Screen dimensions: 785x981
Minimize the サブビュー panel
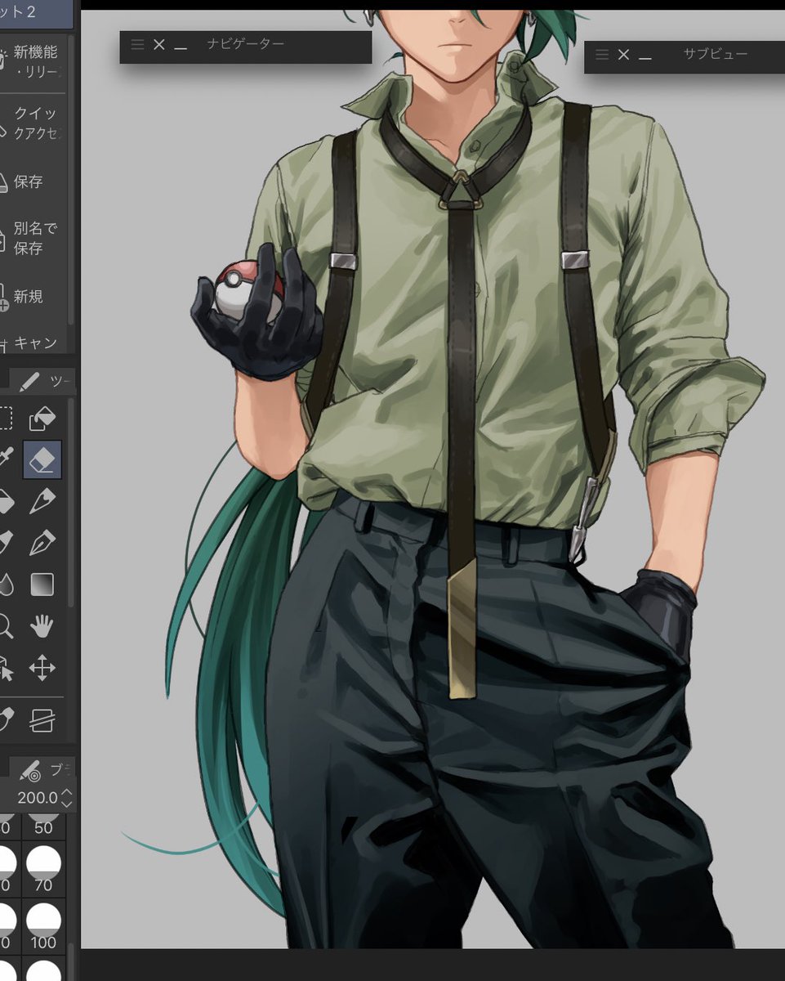click(x=645, y=58)
